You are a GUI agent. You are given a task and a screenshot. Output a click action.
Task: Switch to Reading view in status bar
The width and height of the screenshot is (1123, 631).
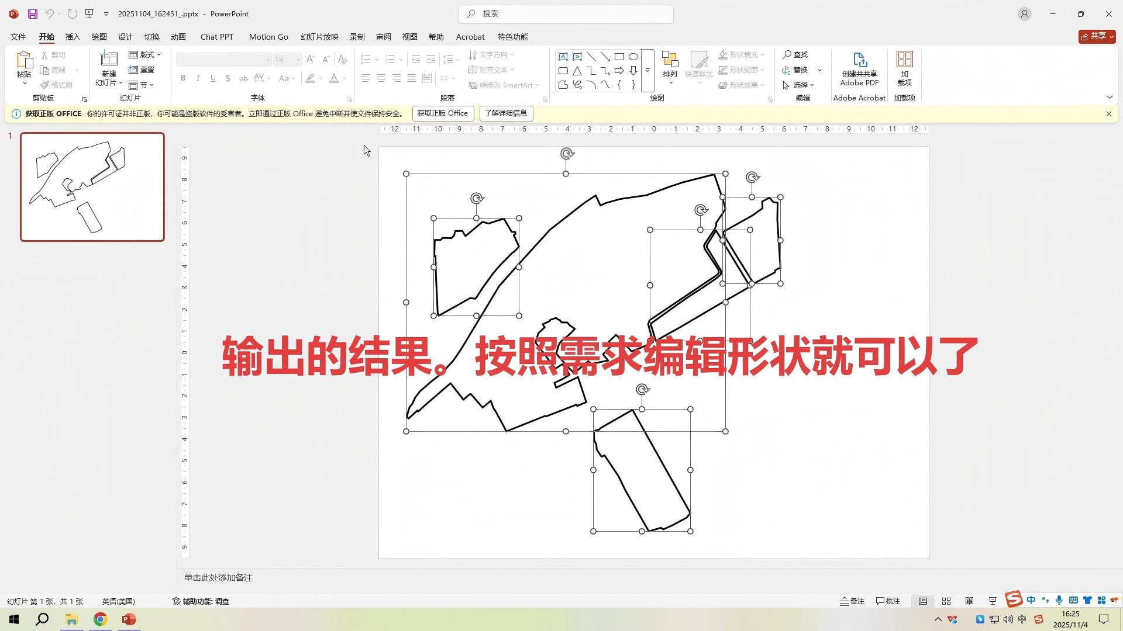pyautogui.click(x=969, y=601)
